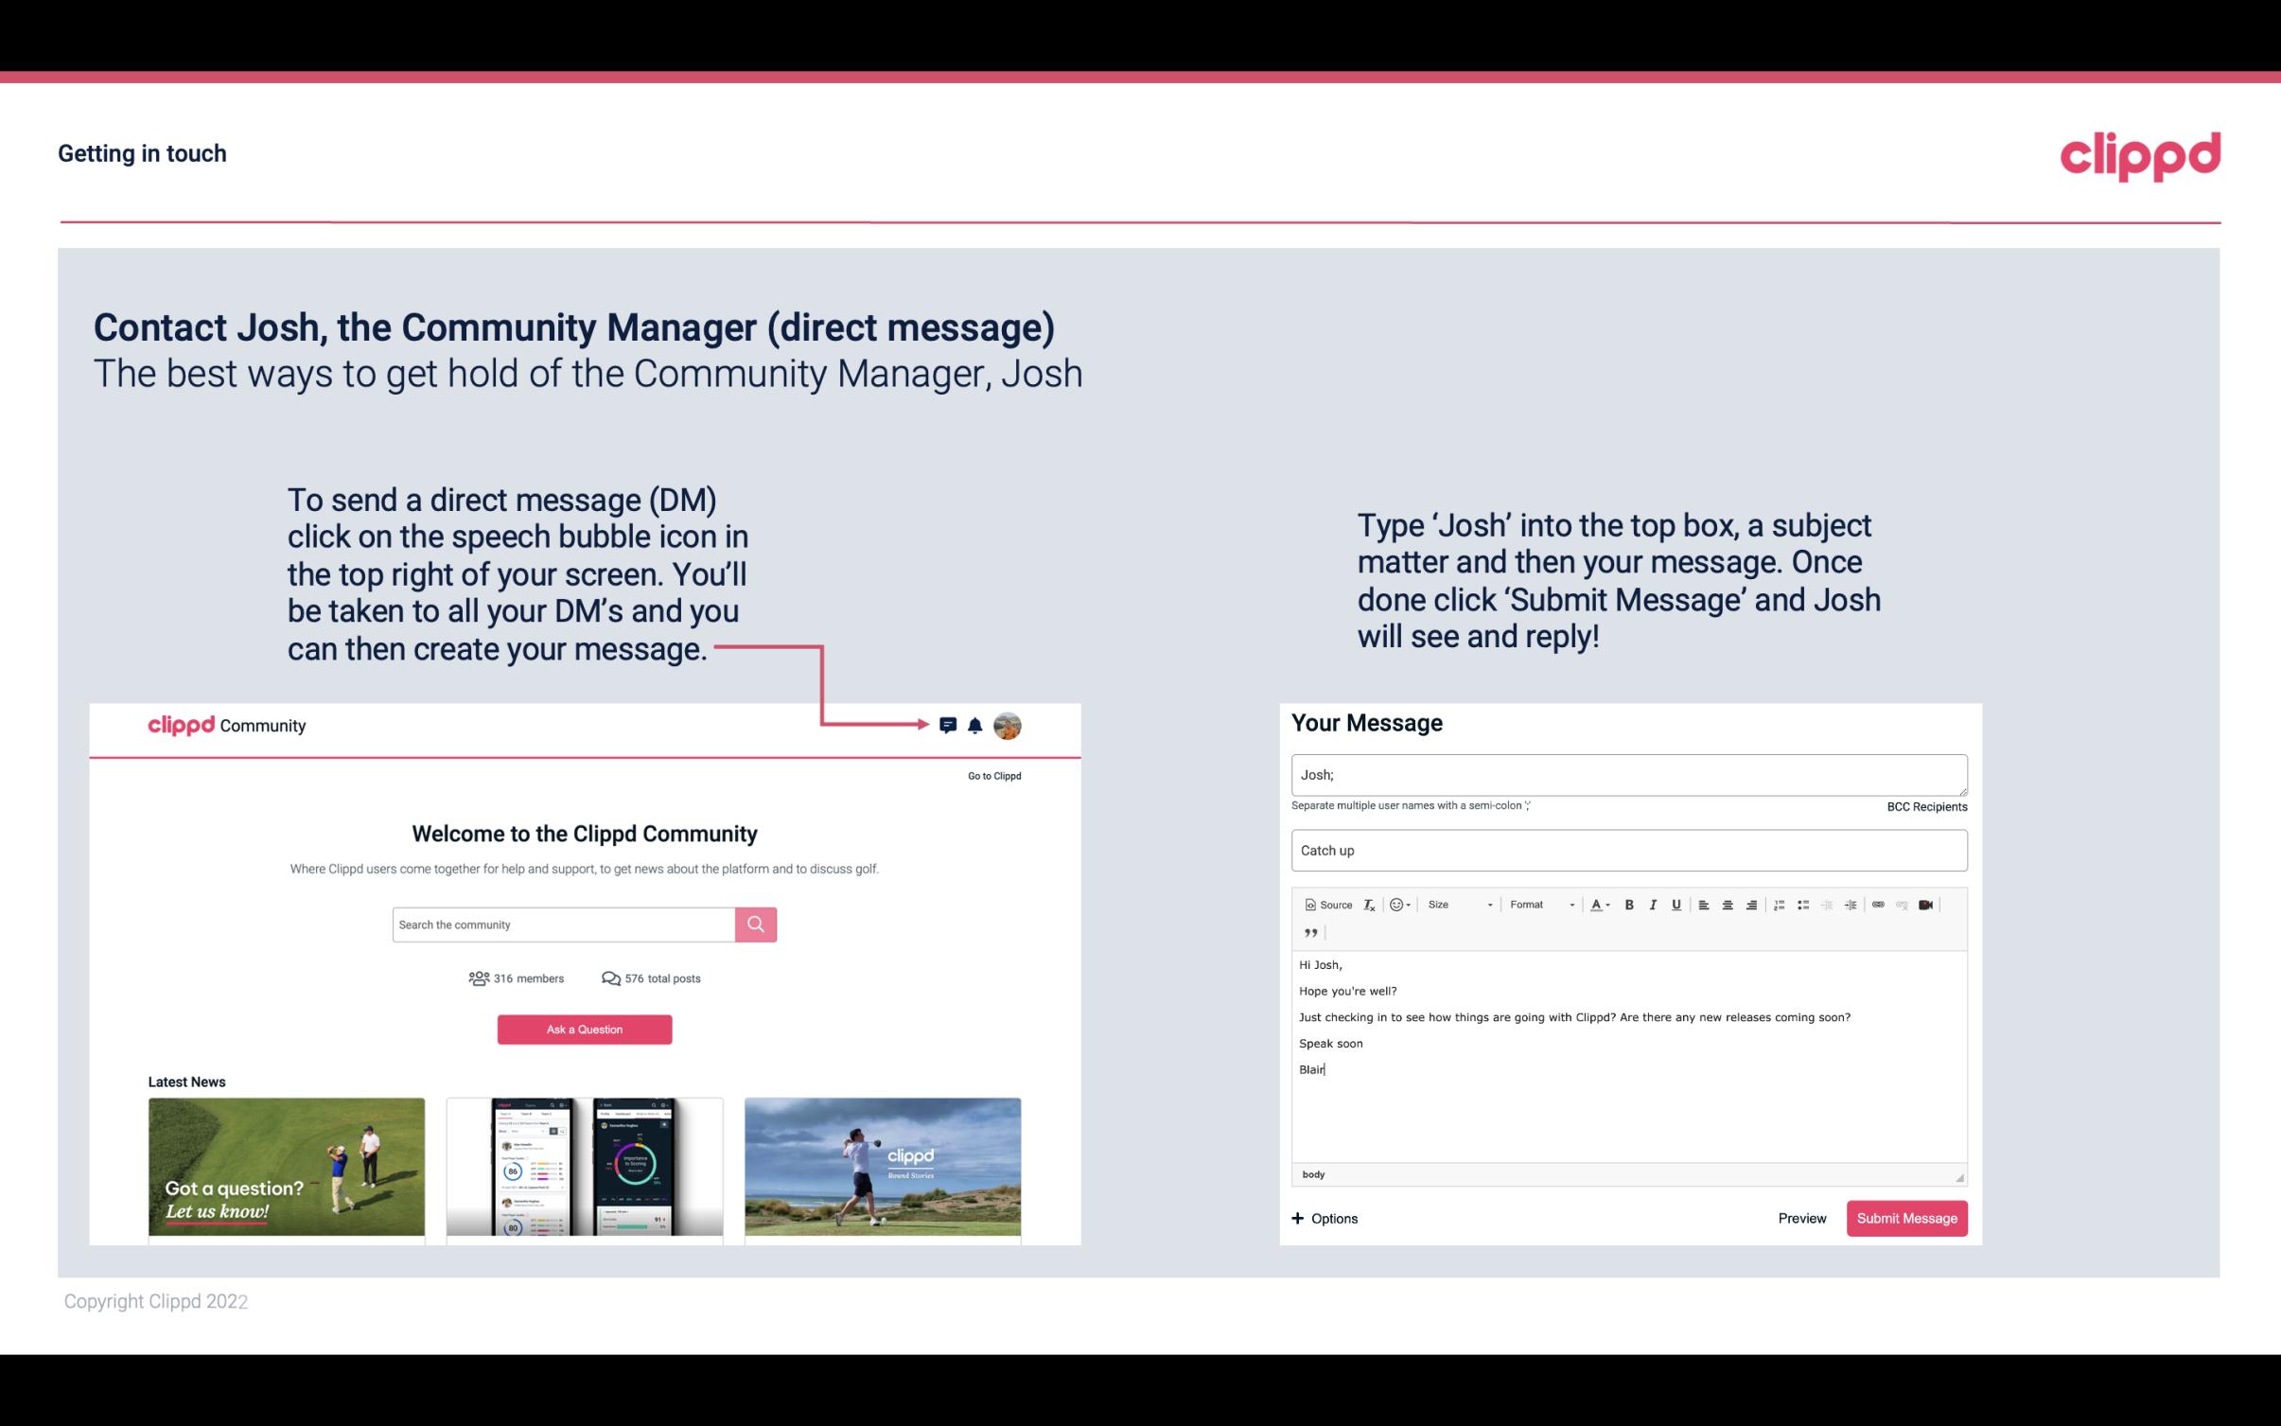The height and width of the screenshot is (1426, 2281).
Task: Click the speech bubble DM icon
Action: point(949,726)
